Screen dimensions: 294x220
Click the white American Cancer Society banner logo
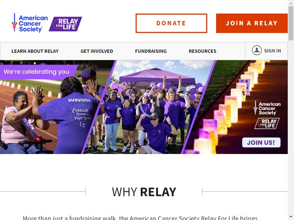coord(267,108)
